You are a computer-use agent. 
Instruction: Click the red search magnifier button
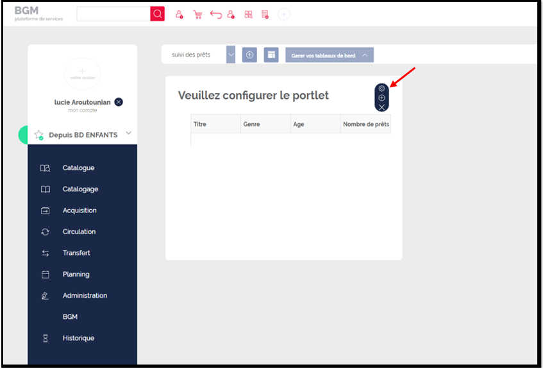click(x=157, y=14)
